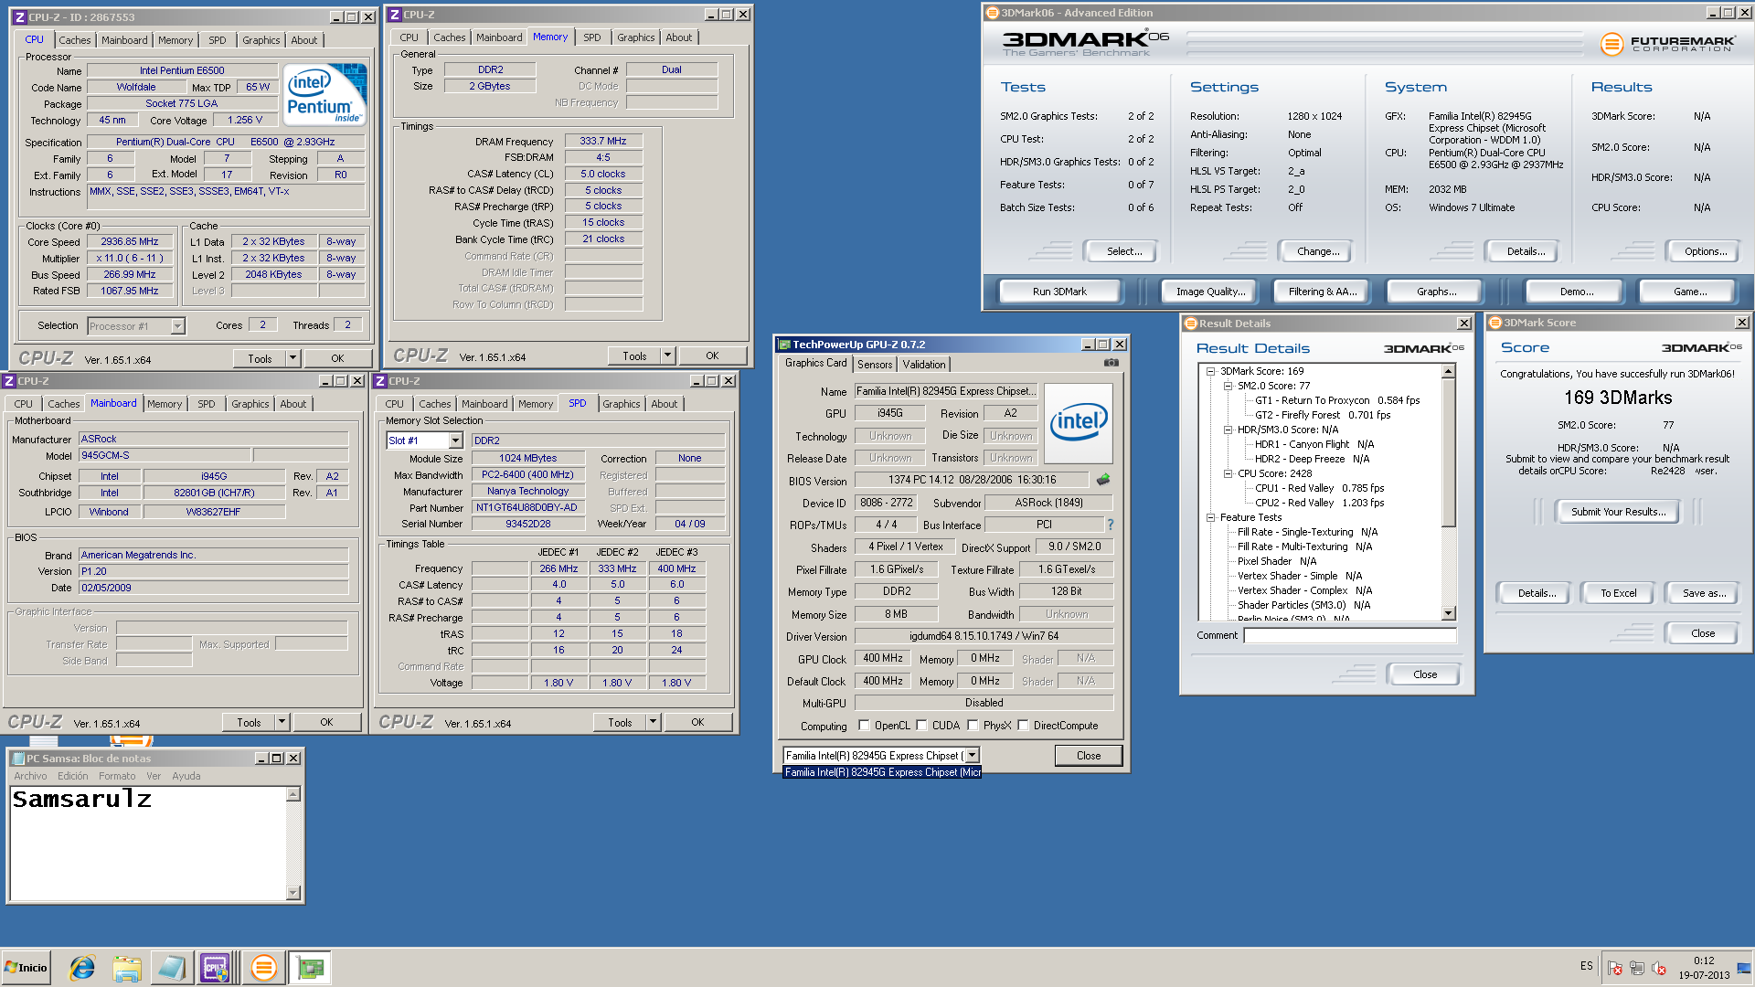Click the CPU-Z ID 2867553 title bar icon
This screenshot has width=1755, height=987.
[19, 17]
